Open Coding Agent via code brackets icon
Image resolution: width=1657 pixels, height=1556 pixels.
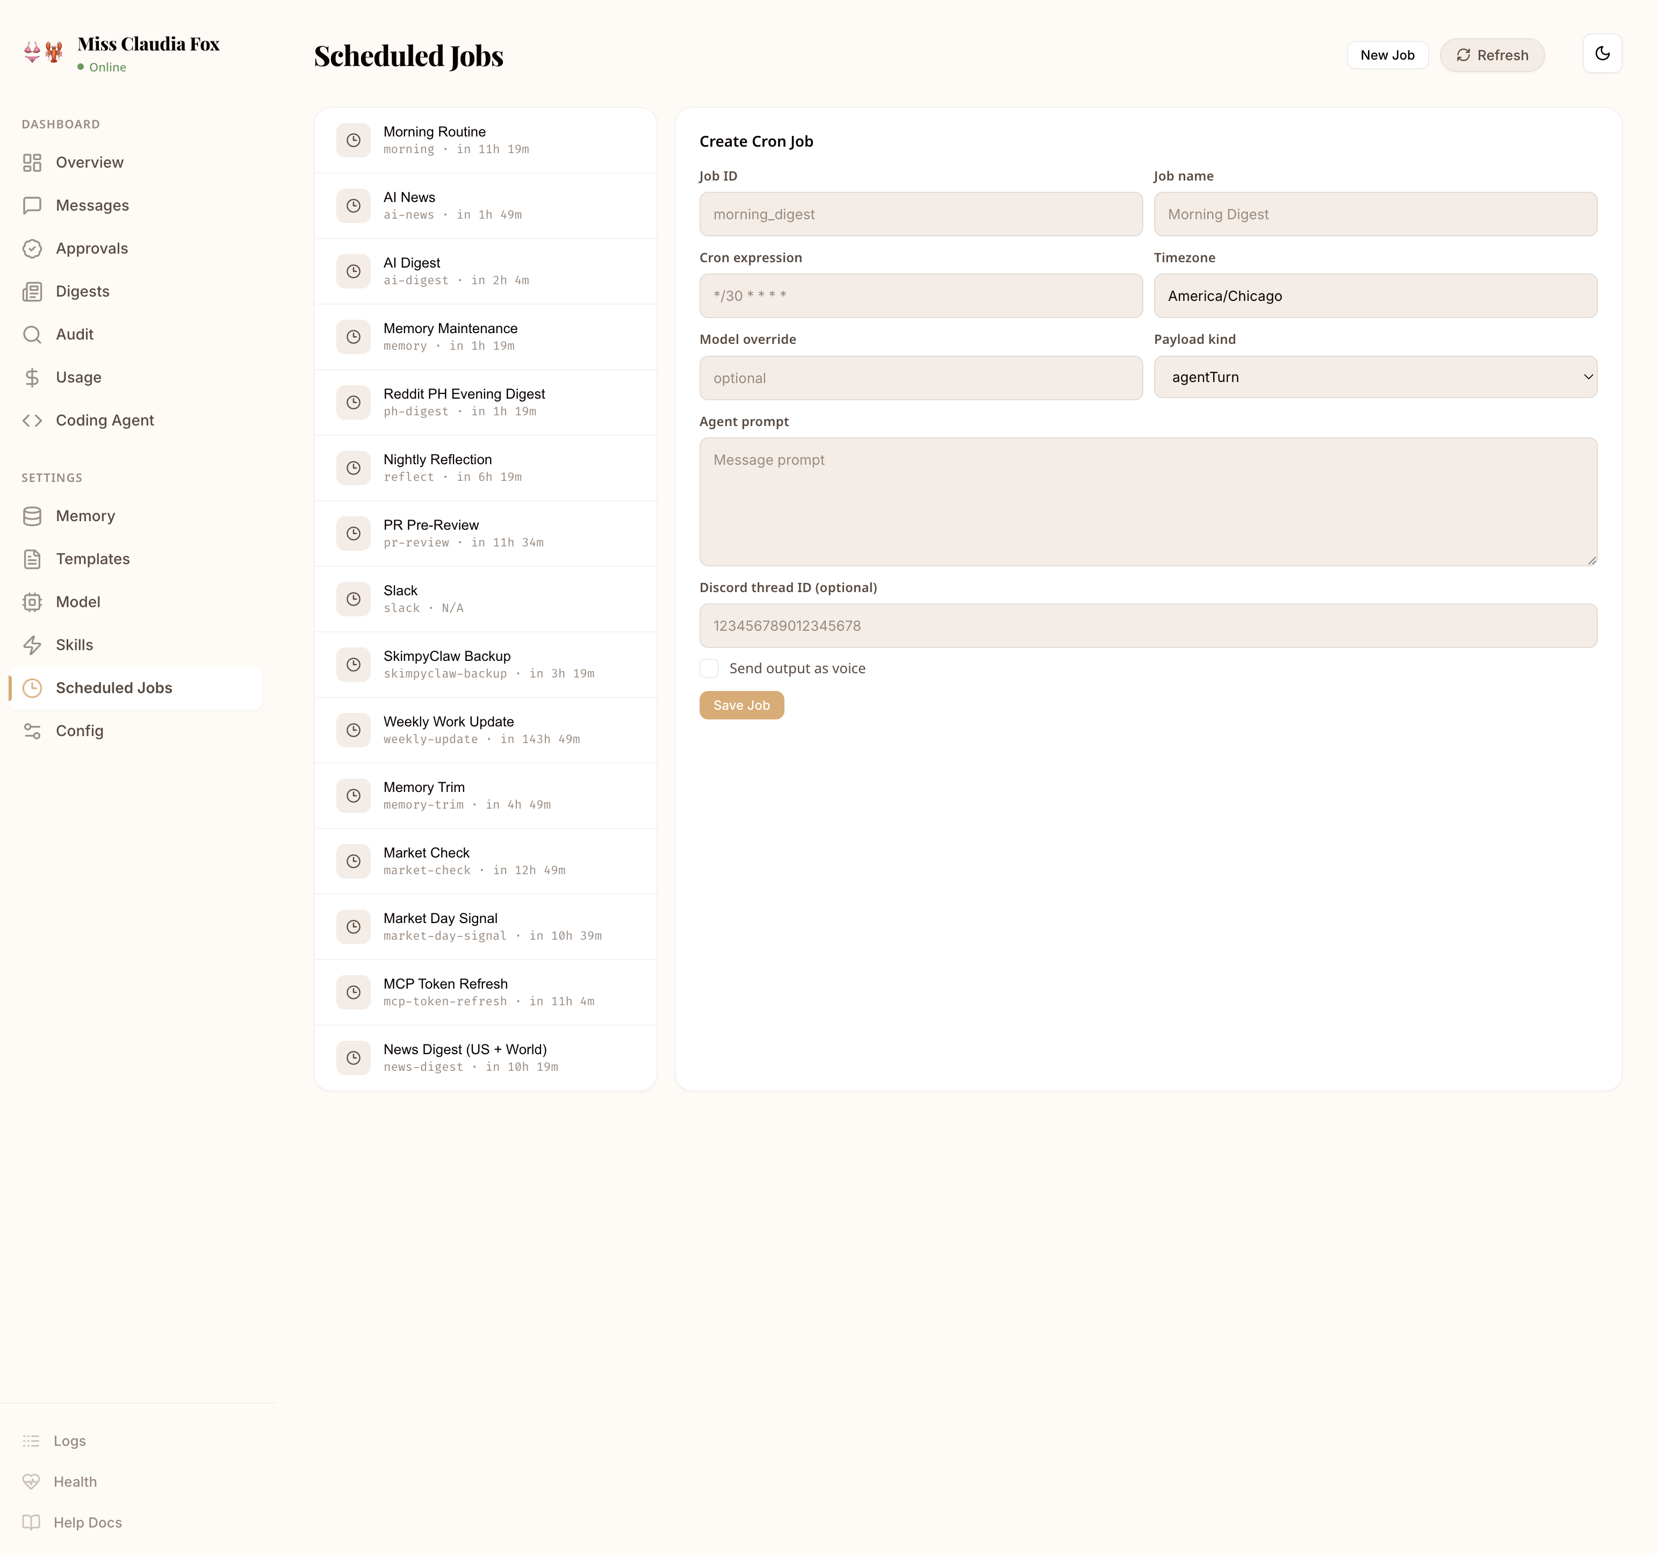tap(33, 420)
